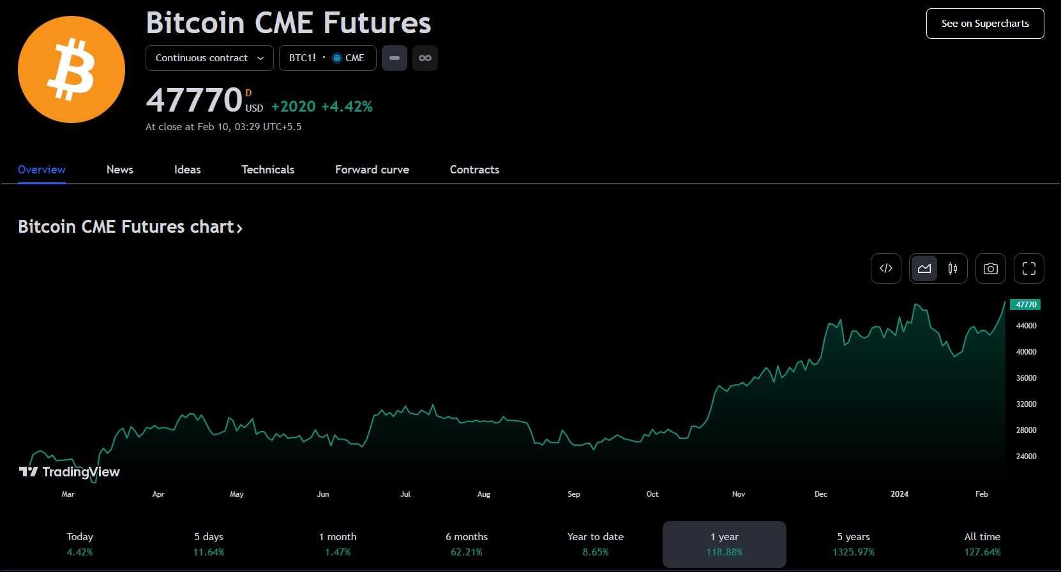Click the 47770 price label on axis

click(1025, 305)
